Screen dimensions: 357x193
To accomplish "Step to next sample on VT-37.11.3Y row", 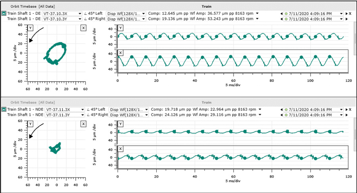I will click(347, 115).
